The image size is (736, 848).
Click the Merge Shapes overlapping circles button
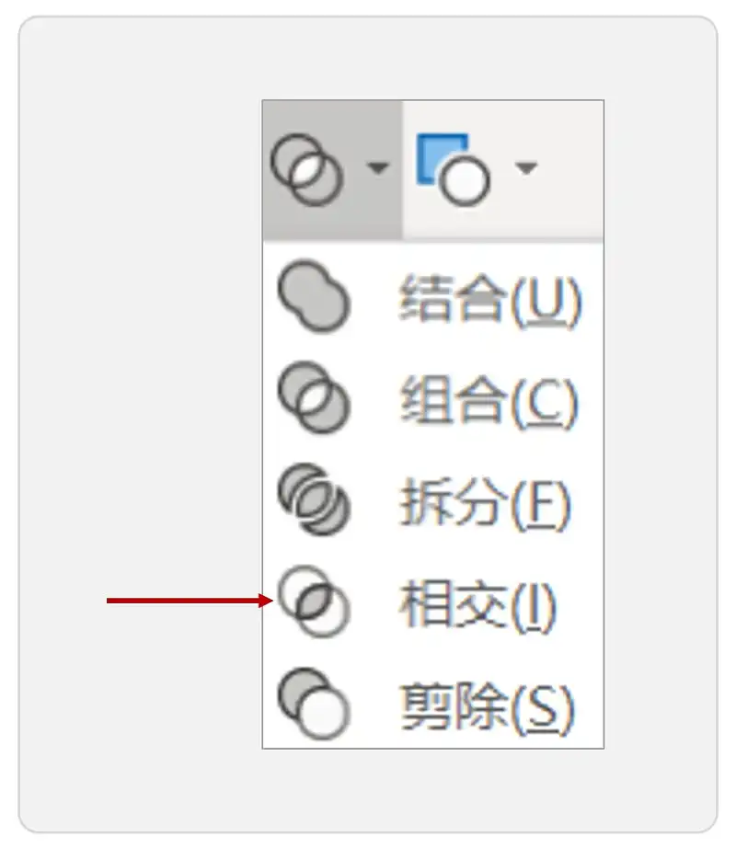click(x=306, y=169)
